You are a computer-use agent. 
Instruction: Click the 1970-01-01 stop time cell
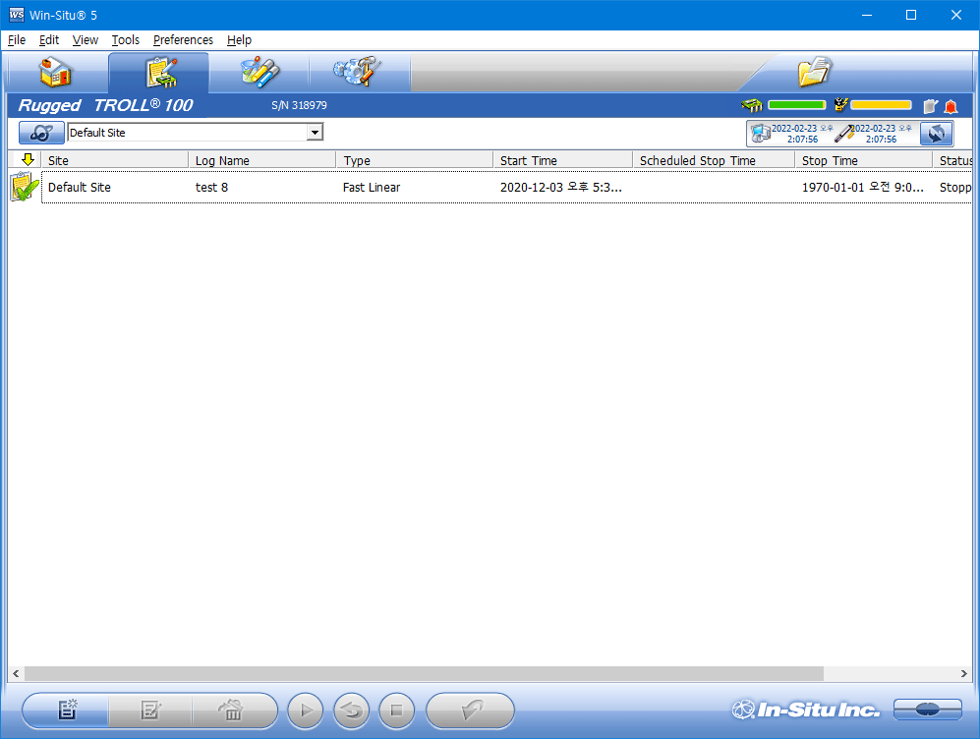click(862, 188)
